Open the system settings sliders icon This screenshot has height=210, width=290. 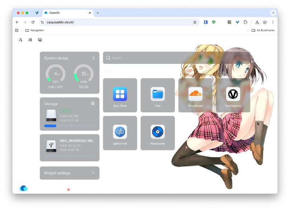[x=30, y=40]
